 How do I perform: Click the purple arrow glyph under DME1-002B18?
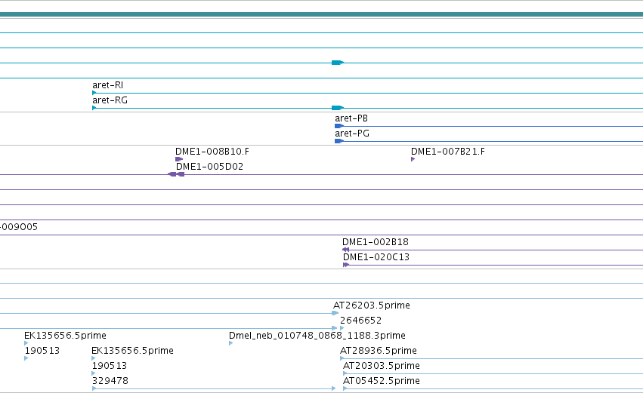pos(346,250)
